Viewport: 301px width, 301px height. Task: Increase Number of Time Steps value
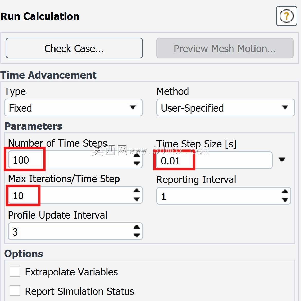pyautogui.click(x=136, y=155)
